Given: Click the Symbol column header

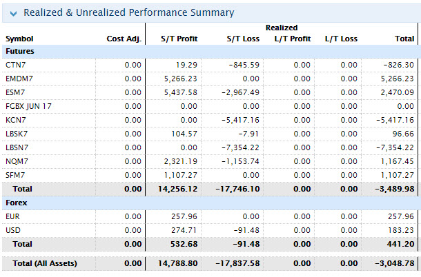Looking at the screenshot, I should pos(19,39).
